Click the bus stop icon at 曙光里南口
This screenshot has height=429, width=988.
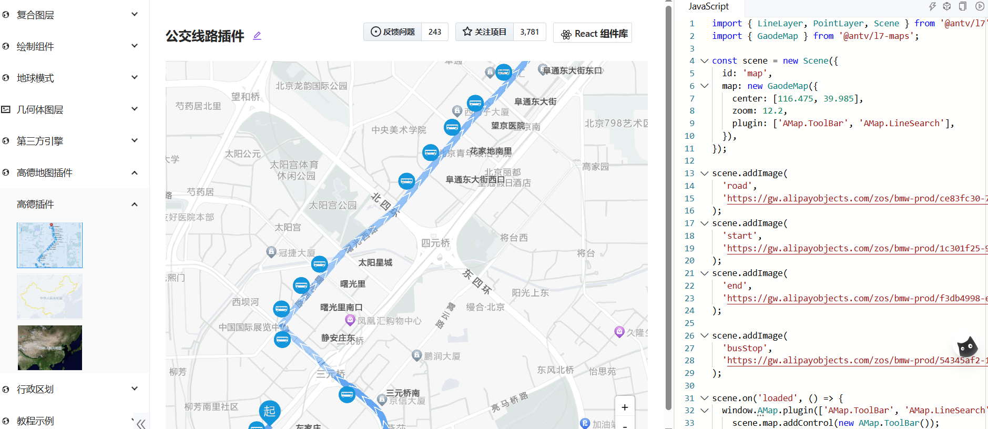pos(281,309)
